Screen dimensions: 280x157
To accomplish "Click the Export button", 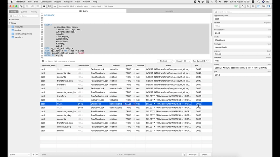I will click(x=205, y=155).
